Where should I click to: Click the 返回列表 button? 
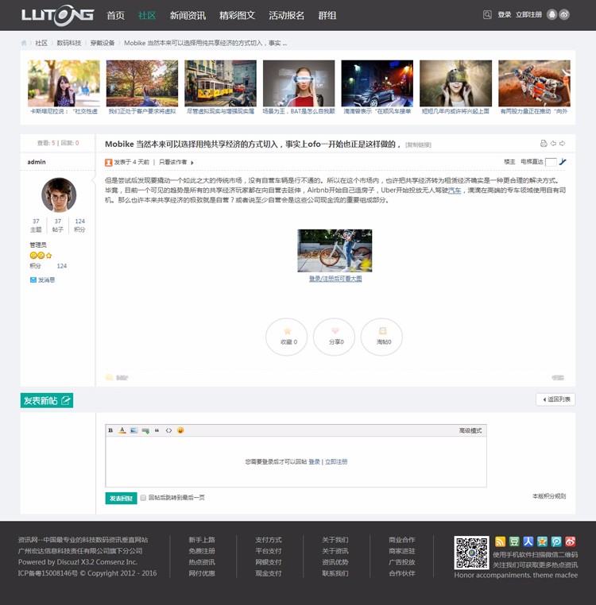click(555, 399)
